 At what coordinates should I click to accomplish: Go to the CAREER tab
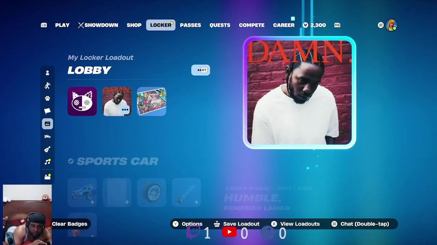pos(284,25)
